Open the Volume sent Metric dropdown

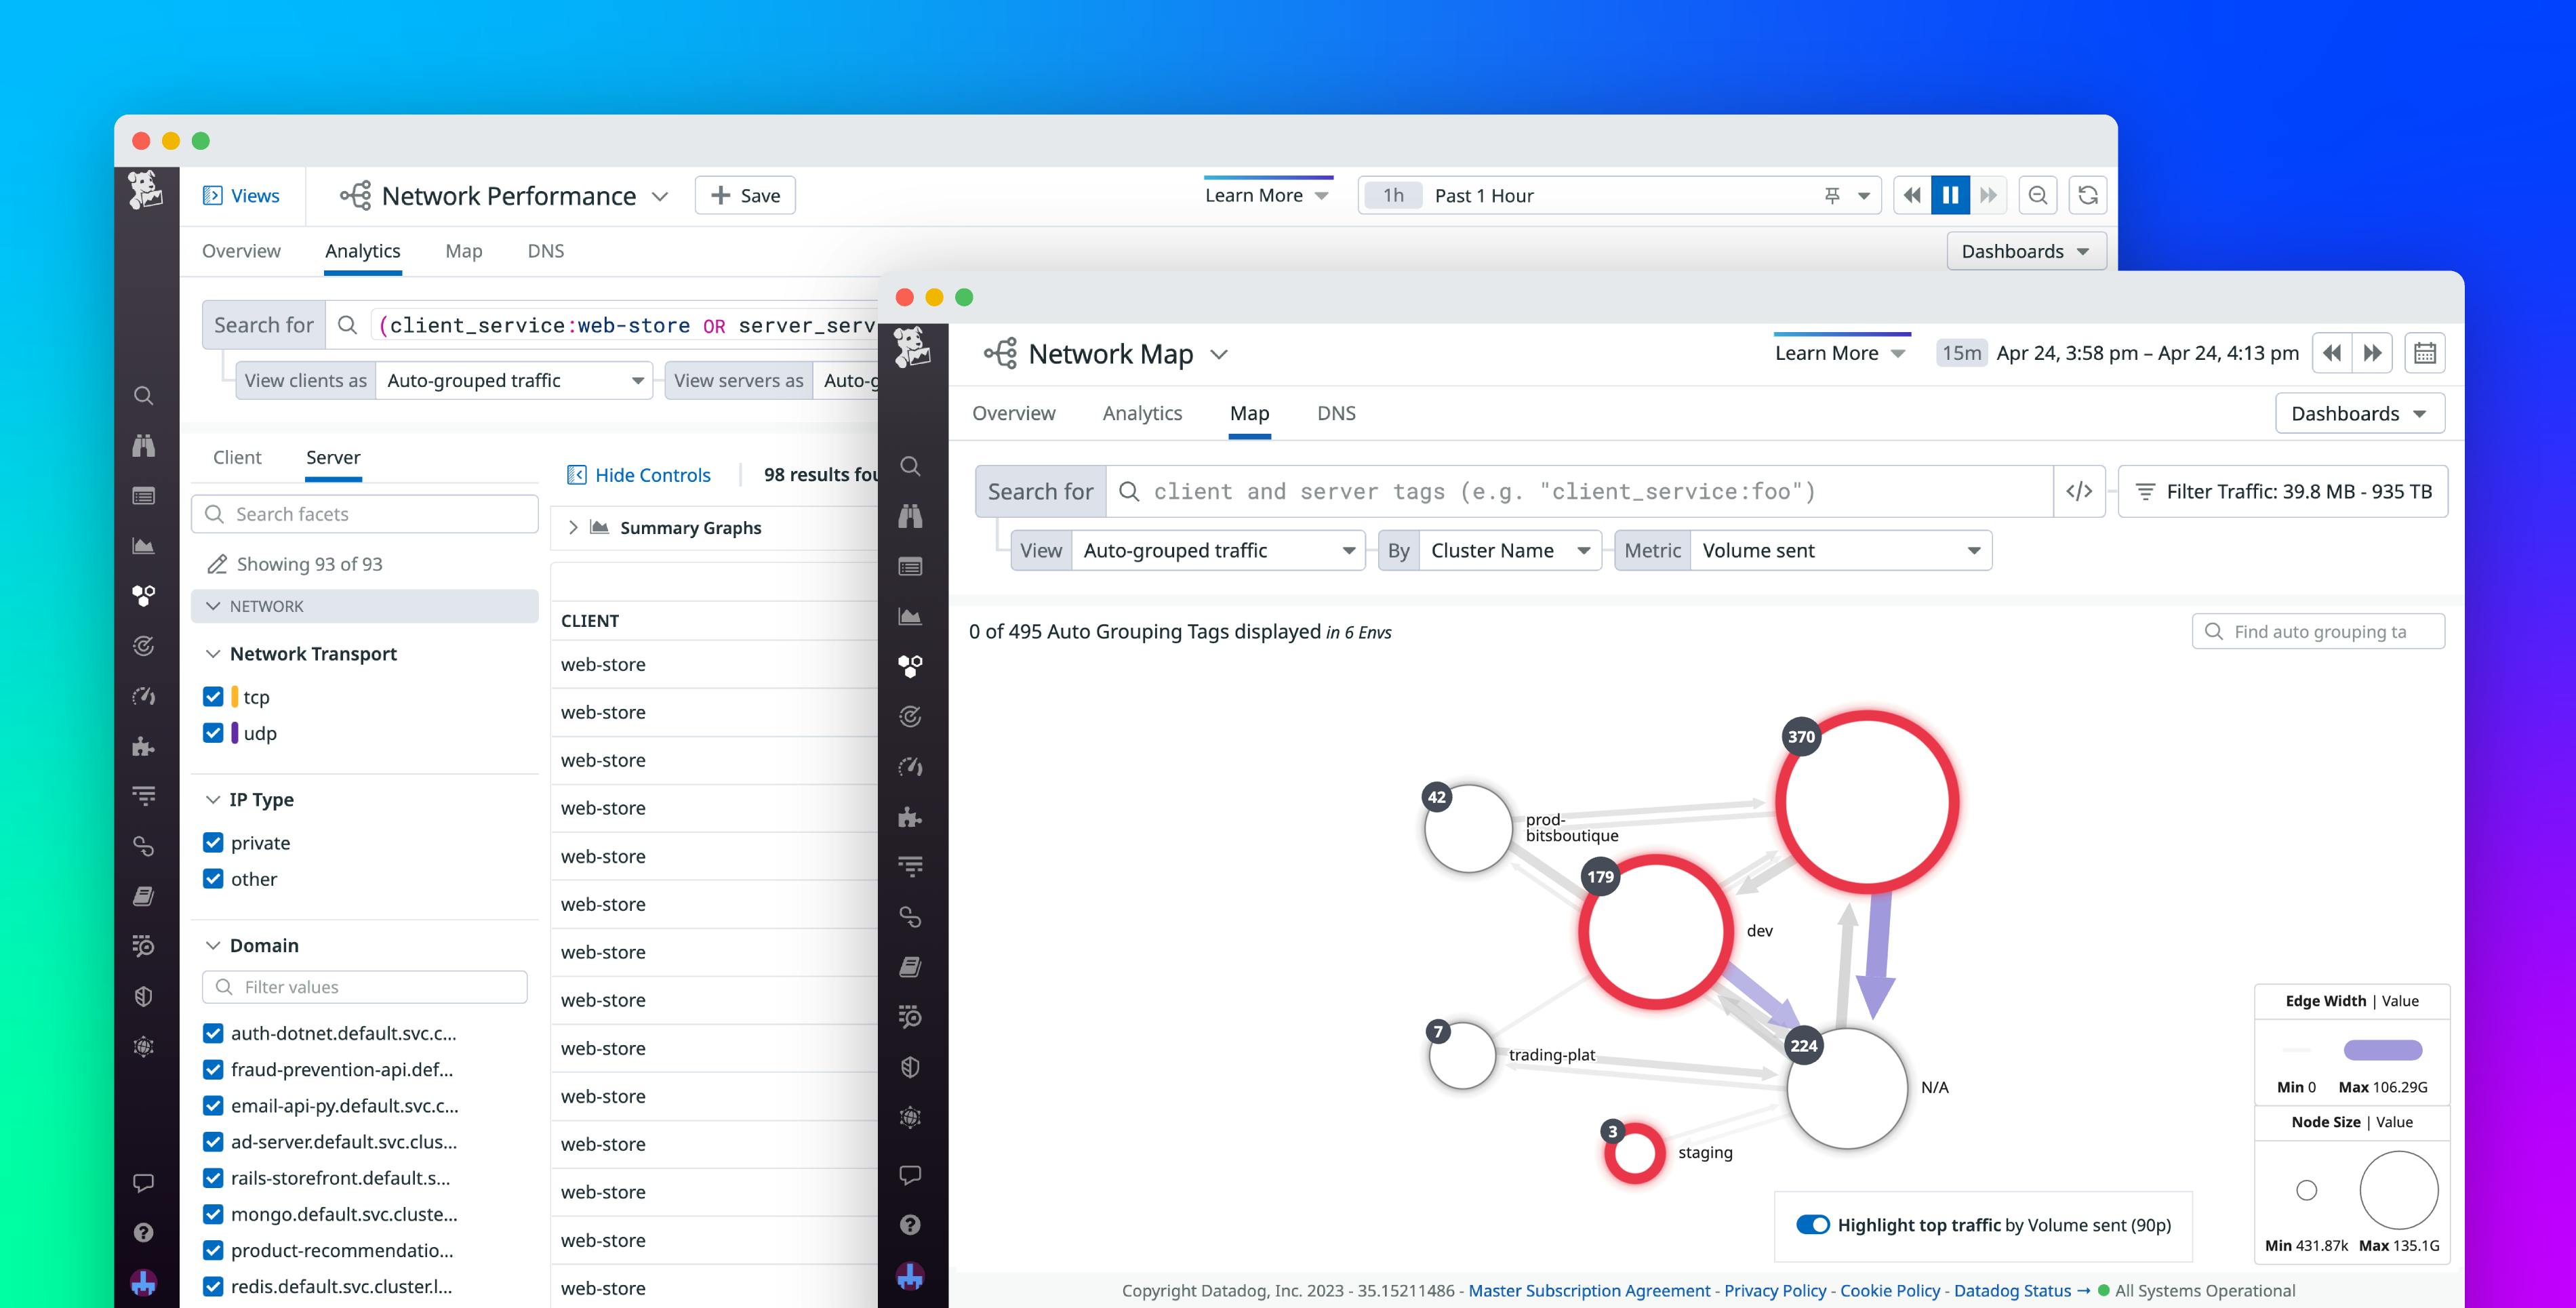pos(1840,550)
